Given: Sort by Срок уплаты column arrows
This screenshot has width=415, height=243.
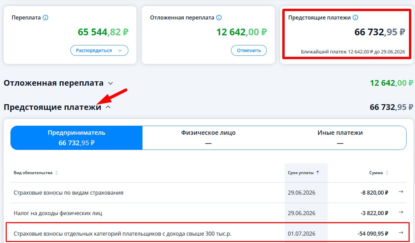Looking at the screenshot, I should point(318,173).
